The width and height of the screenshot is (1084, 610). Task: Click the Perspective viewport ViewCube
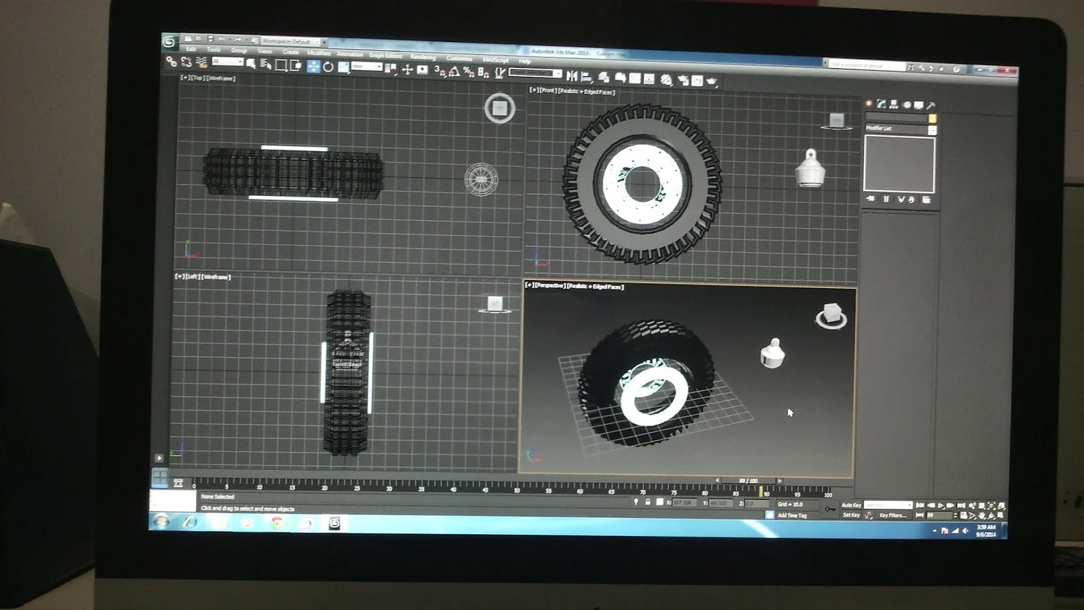[x=831, y=315]
